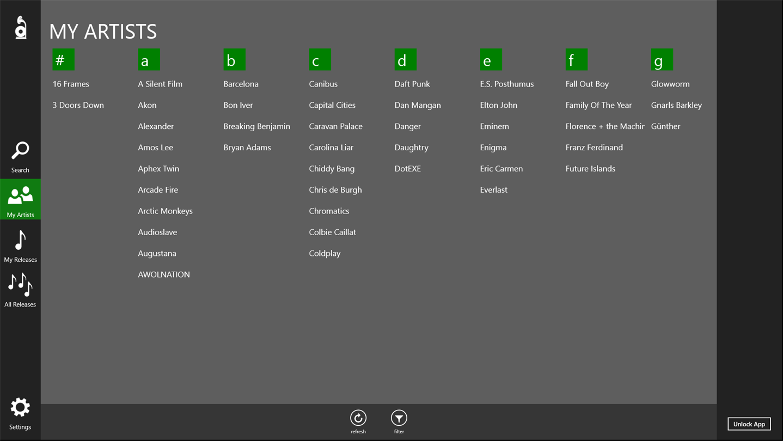
Task: Open artist 16 Frames
Action: coord(71,84)
